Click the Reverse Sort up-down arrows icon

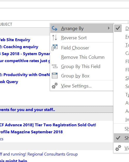click(54, 38)
